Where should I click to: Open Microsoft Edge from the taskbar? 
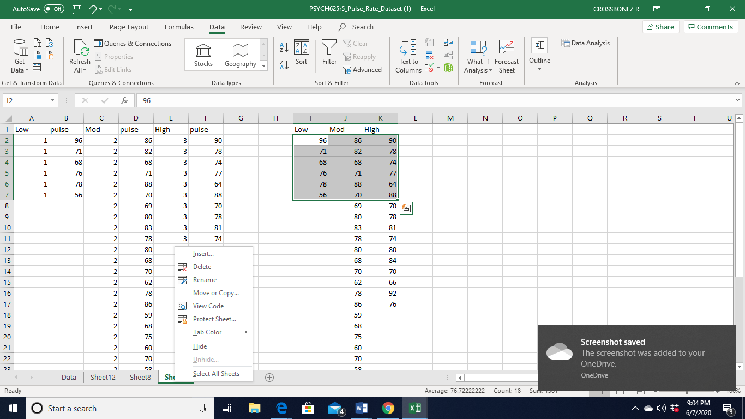281,408
